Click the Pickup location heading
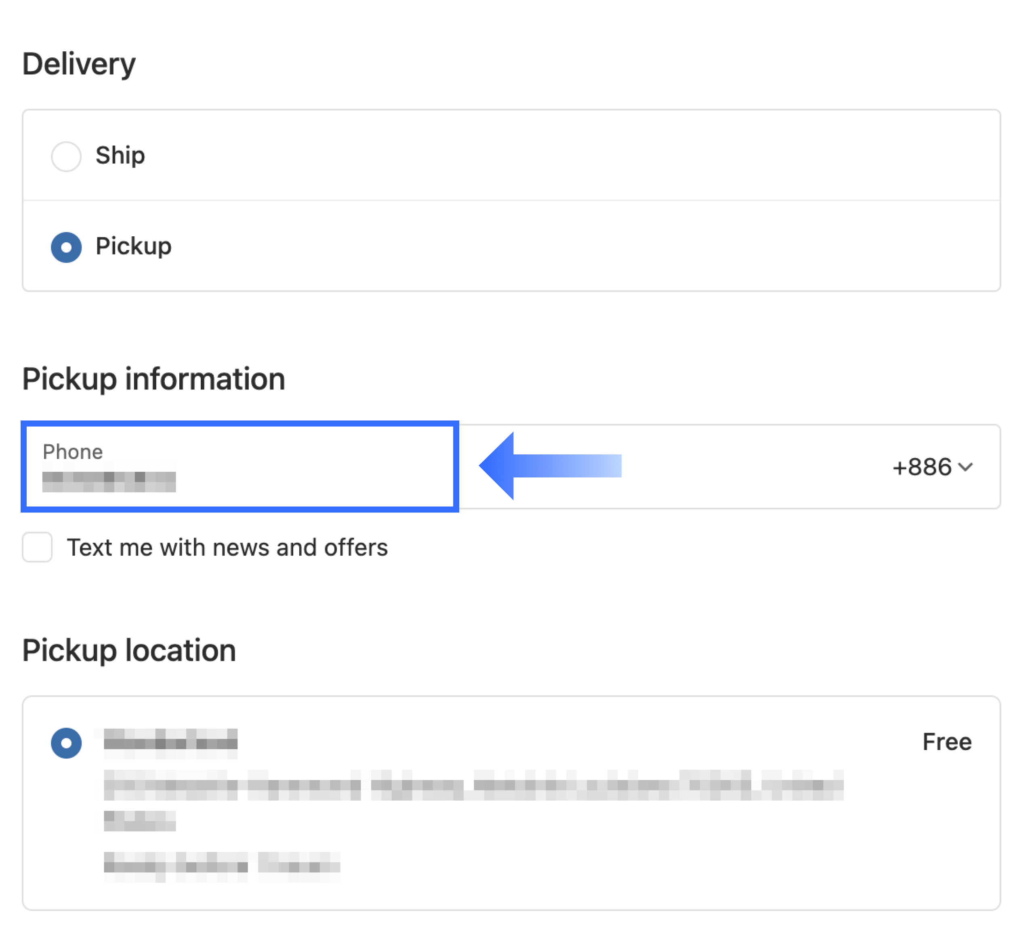 [x=129, y=650]
